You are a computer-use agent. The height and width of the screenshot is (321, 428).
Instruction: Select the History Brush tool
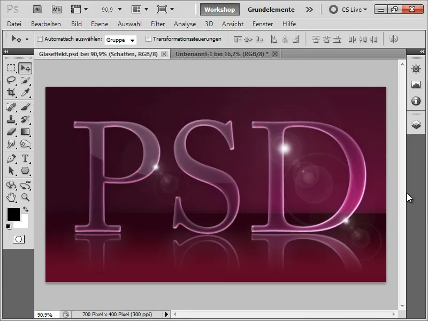[x=25, y=119]
